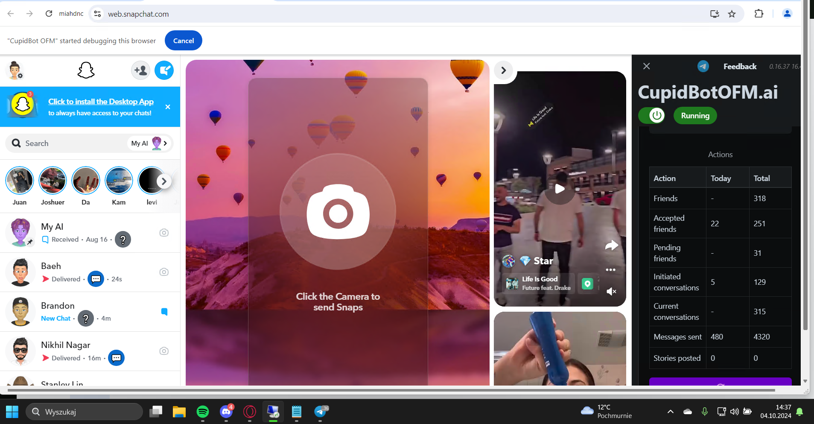Open the Brandon chat conversation
Screen dimensions: 814x424
click(x=90, y=312)
